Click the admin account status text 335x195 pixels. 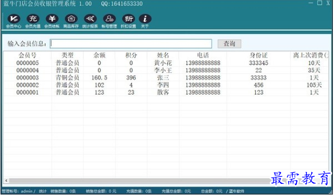[x=18, y=191]
